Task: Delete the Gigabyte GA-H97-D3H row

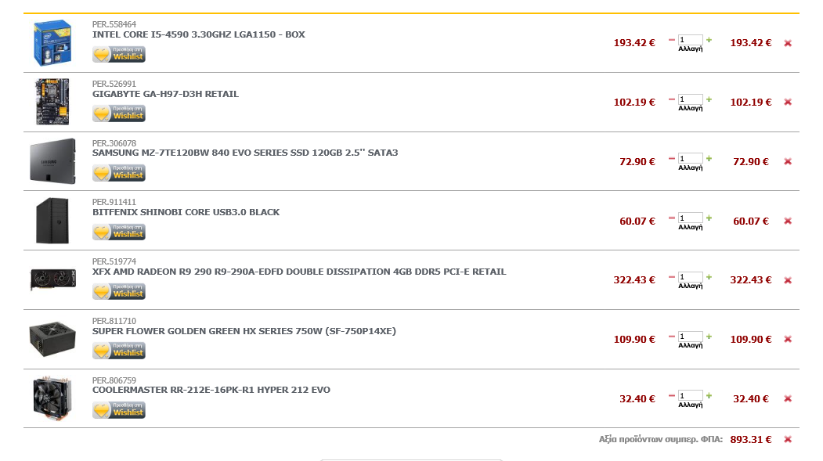Action: tap(787, 103)
